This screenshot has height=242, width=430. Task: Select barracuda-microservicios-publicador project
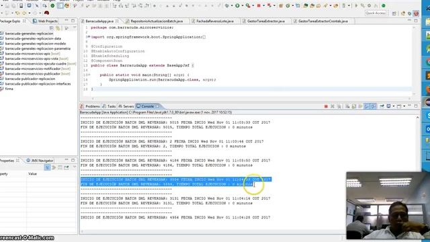(x=35, y=74)
